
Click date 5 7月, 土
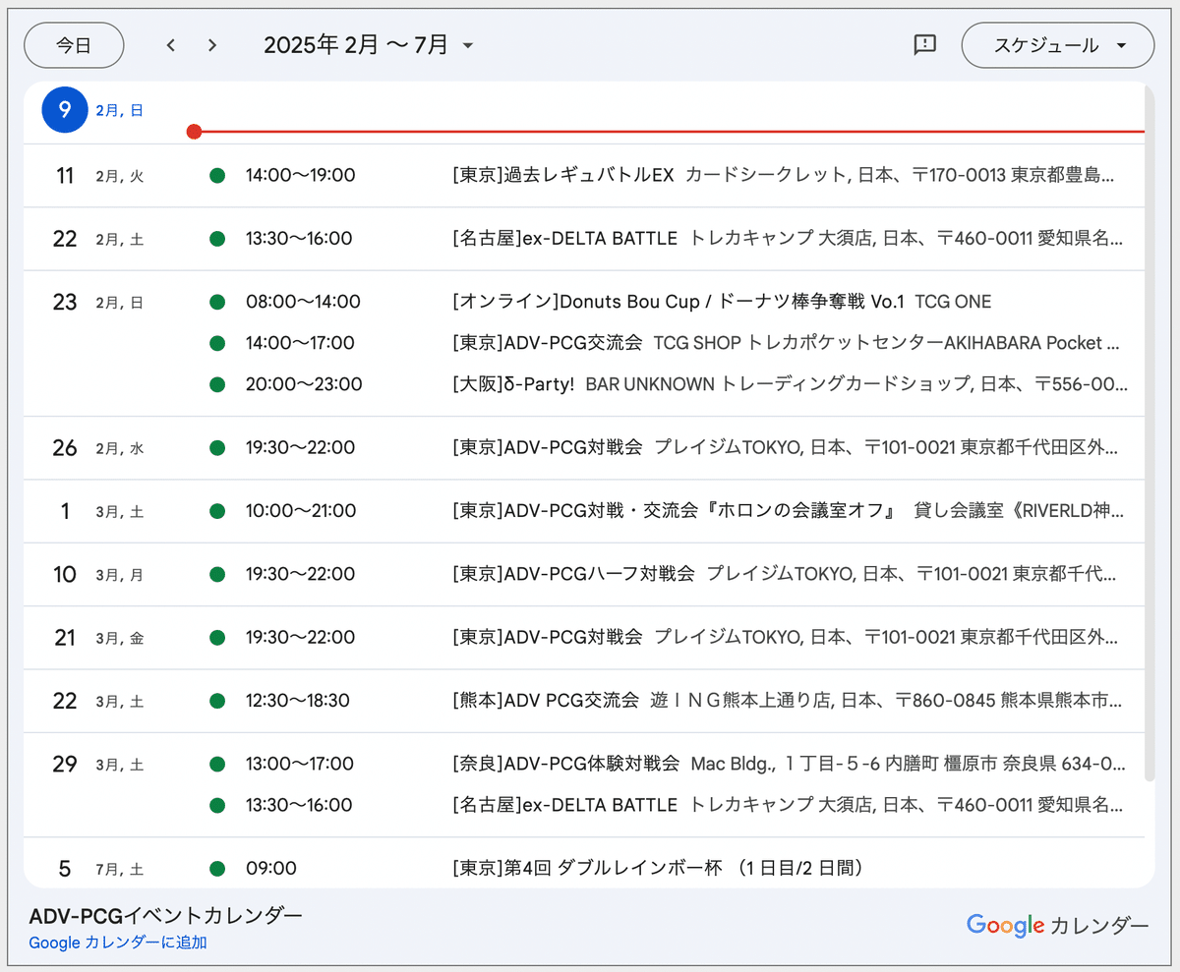pyautogui.click(x=100, y=868)
